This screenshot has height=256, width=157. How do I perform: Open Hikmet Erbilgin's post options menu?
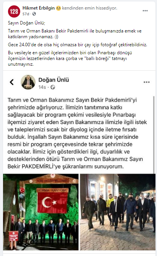145,11
